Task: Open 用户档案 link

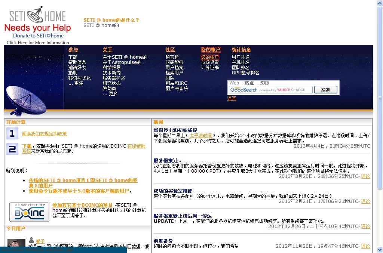Action: (174, 68)
